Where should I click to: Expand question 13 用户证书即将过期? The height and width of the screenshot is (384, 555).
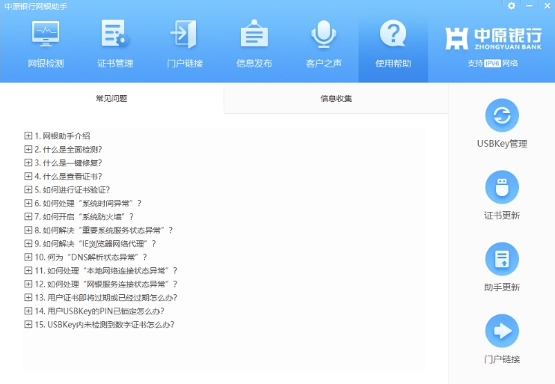point(28,297)
